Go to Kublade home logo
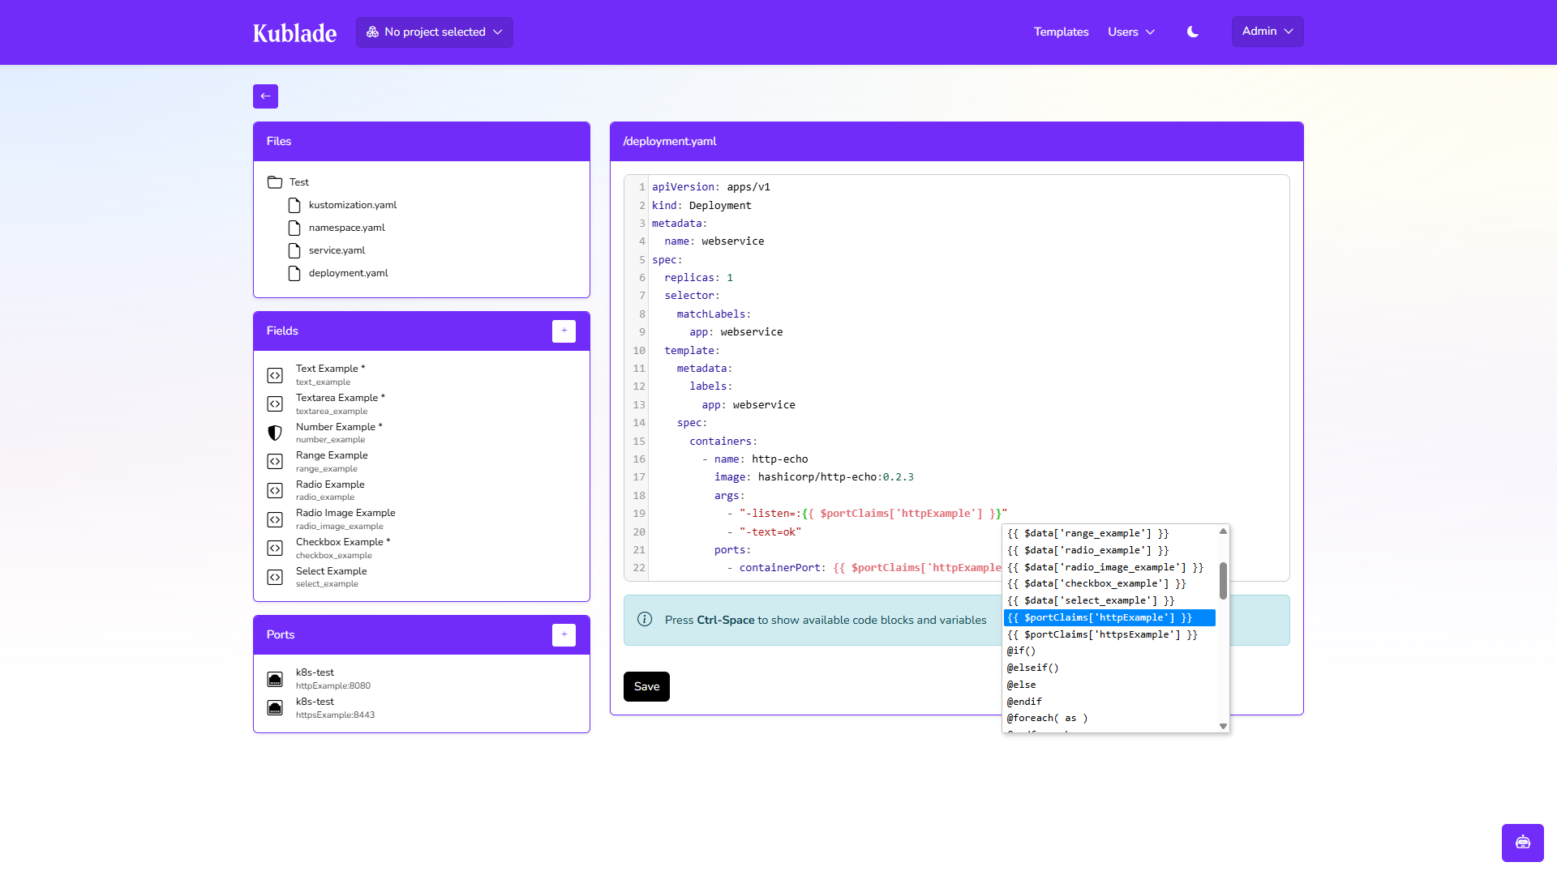1557x875 pixels. [x=294, y=33]
